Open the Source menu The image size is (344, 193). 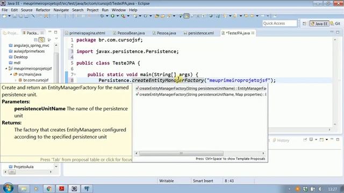coord(27,10)
